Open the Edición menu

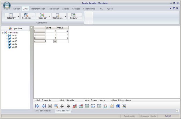17,9
